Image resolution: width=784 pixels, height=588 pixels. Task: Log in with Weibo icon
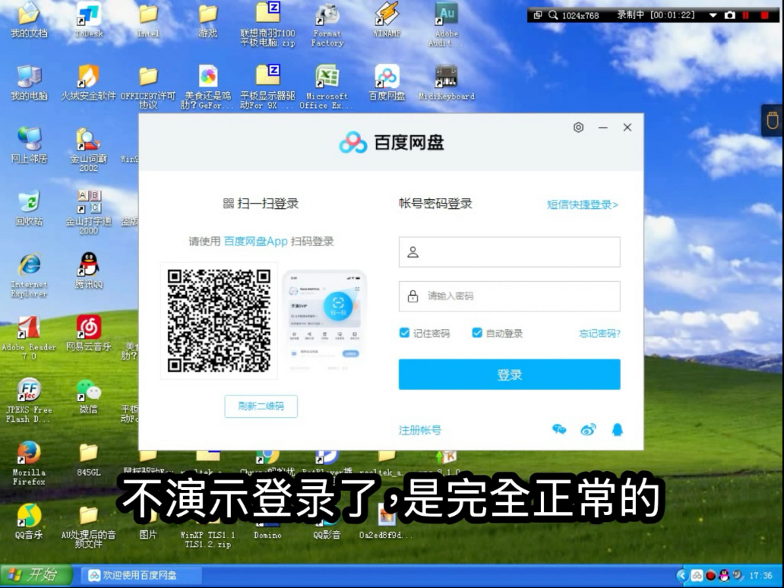point(589,429)
